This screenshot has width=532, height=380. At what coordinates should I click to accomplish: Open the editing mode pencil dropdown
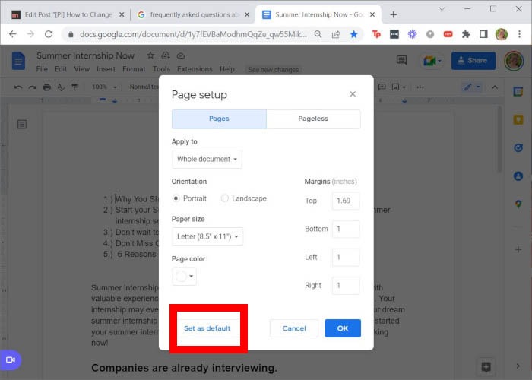[x=473, y=87]
